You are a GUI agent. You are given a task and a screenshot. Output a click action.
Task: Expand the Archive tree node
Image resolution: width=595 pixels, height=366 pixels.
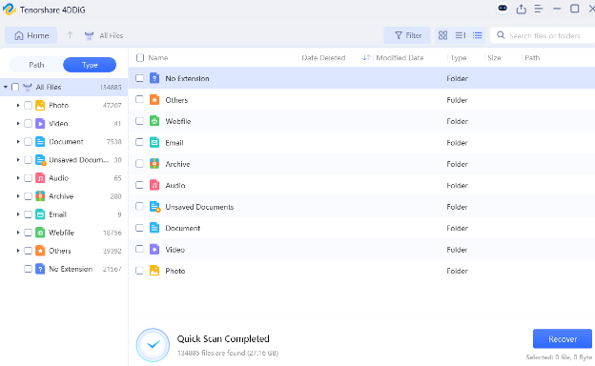coord(18,196)
